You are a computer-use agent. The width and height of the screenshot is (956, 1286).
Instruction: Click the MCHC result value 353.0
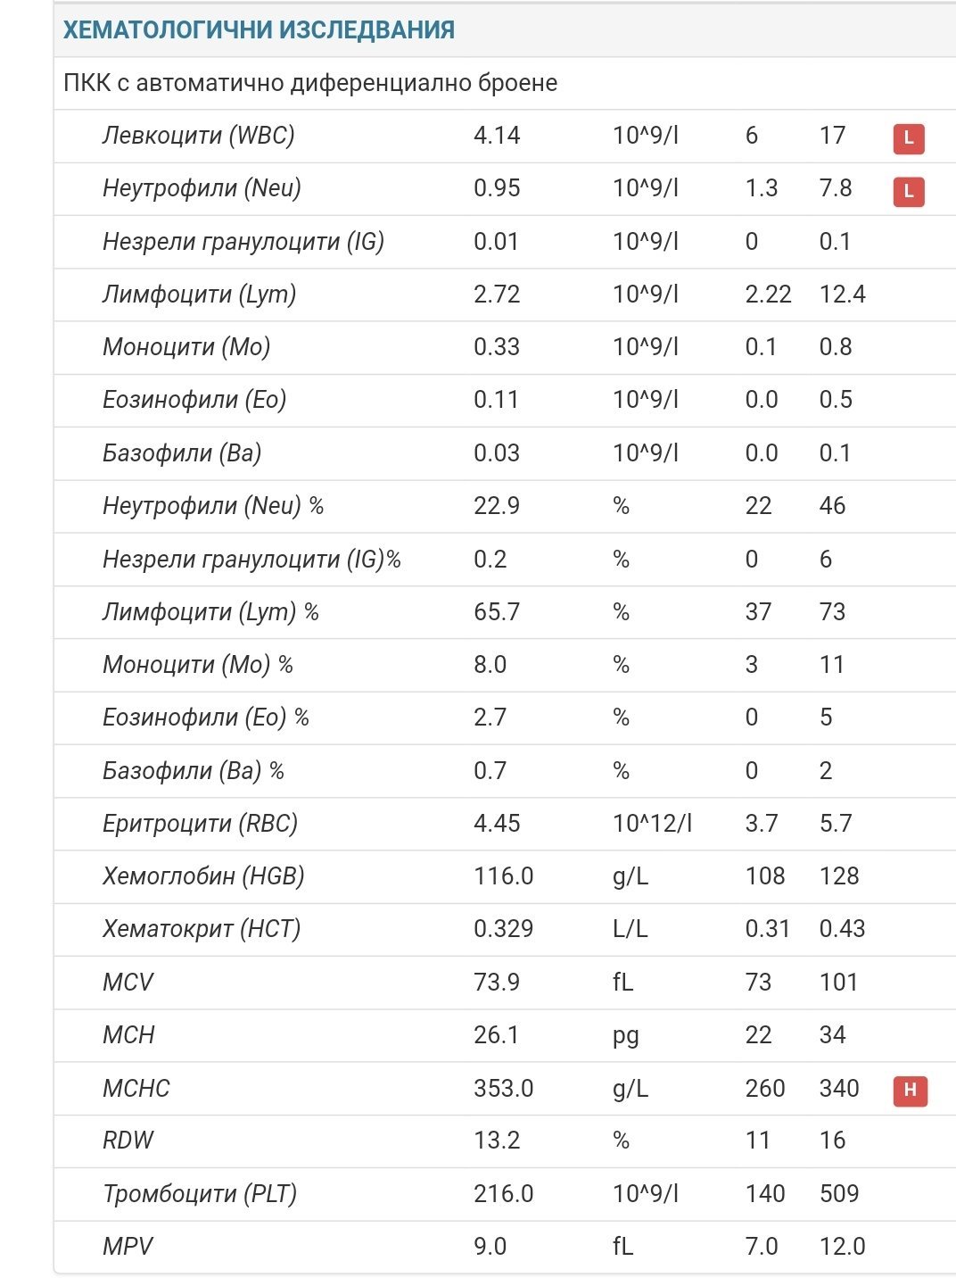[x=503, y=1089]
